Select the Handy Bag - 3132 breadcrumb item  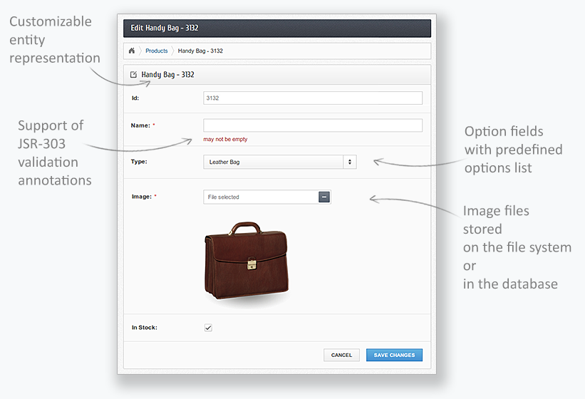pos(200,51)
